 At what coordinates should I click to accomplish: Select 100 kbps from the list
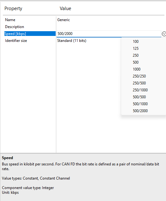pyautogui.click(x=144, y=42)
